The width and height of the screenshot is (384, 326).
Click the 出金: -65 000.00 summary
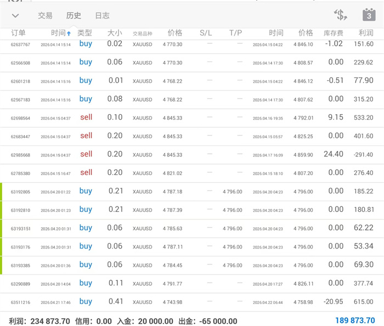point(208,321)
